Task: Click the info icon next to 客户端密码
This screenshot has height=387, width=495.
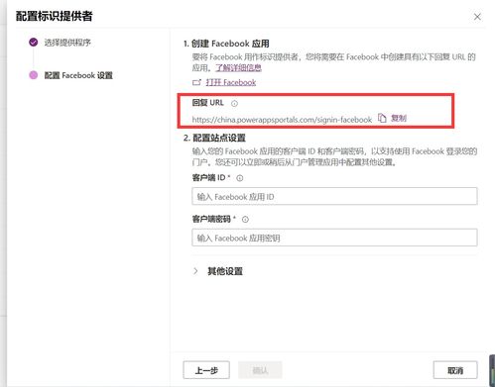Action: point(245,220)
